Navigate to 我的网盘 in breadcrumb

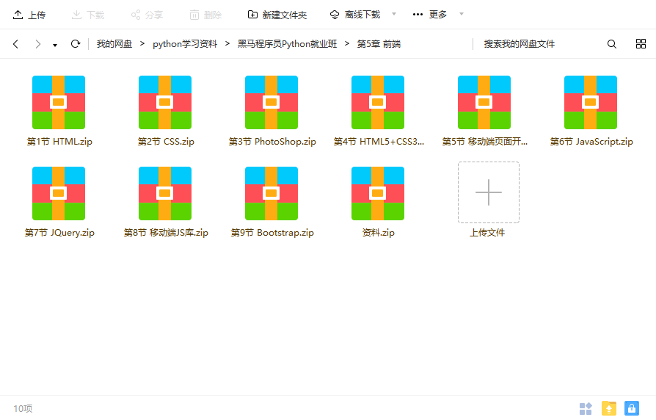point(114,44)
